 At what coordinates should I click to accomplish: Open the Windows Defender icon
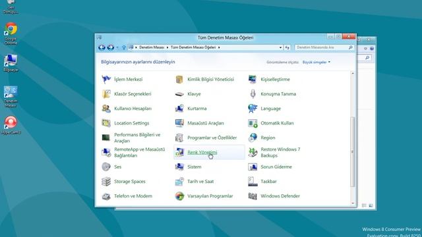point(253,196)
